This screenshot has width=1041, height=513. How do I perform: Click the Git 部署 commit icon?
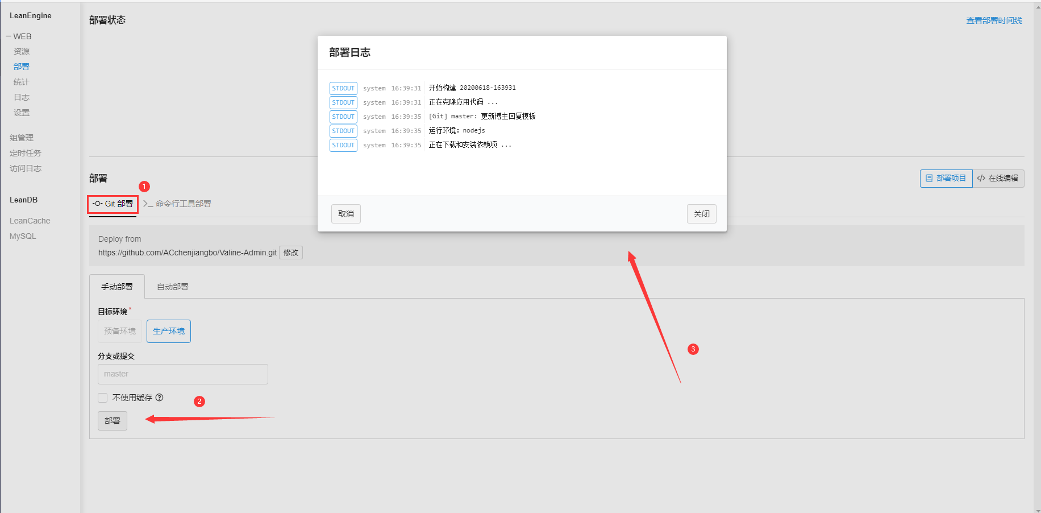[x=98, y=204]
